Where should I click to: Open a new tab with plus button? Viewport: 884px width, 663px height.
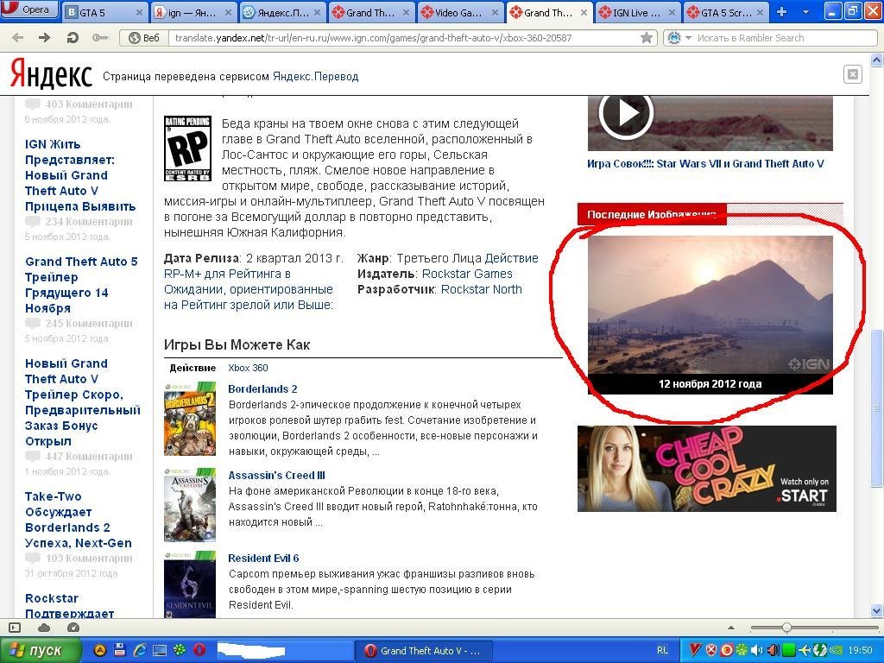click(781, 12)
